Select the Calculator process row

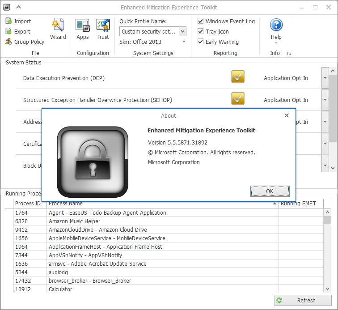(x=168, y=289)
